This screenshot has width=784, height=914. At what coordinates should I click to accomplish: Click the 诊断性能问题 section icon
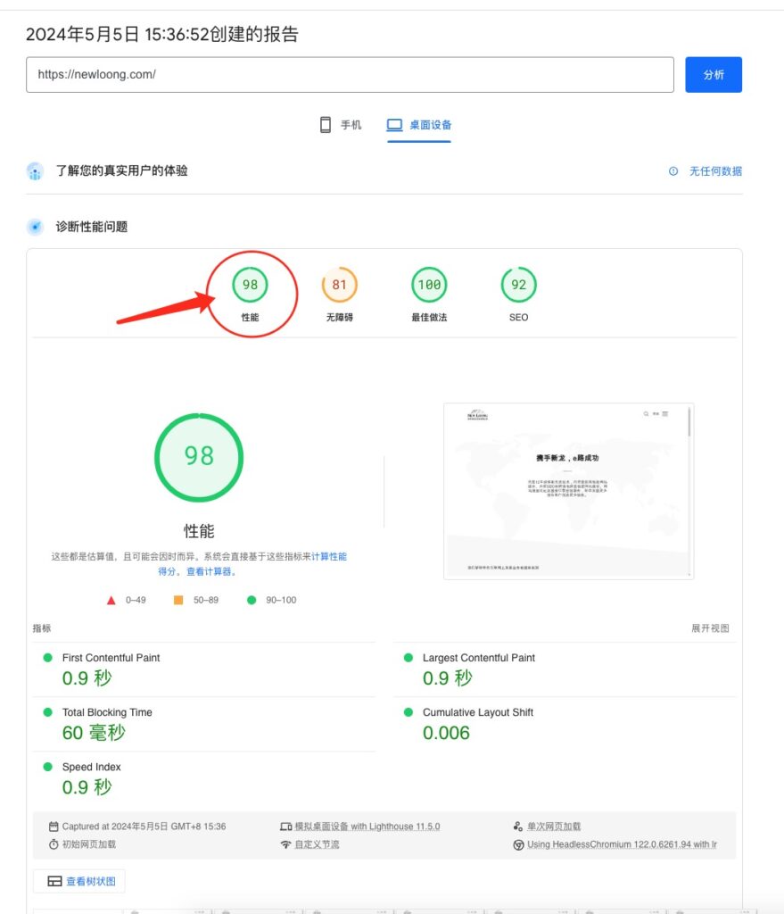point(36,227)
